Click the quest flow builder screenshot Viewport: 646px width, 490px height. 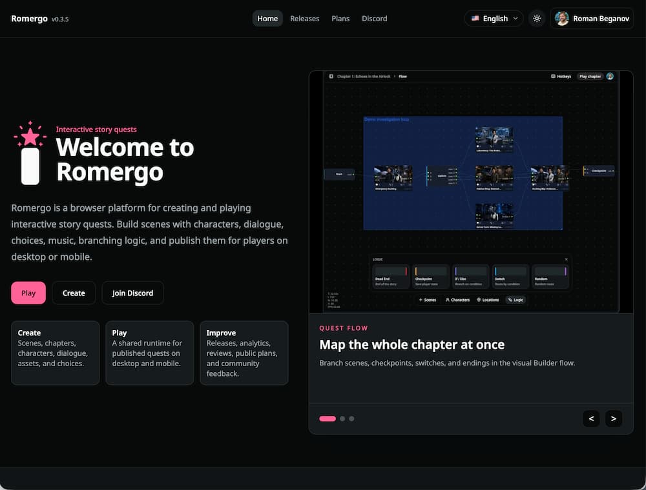pos(471,191)
